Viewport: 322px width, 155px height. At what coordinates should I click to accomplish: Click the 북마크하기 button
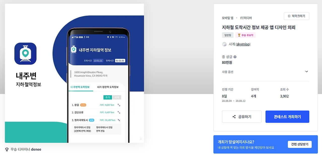click(x=297, y=16)
